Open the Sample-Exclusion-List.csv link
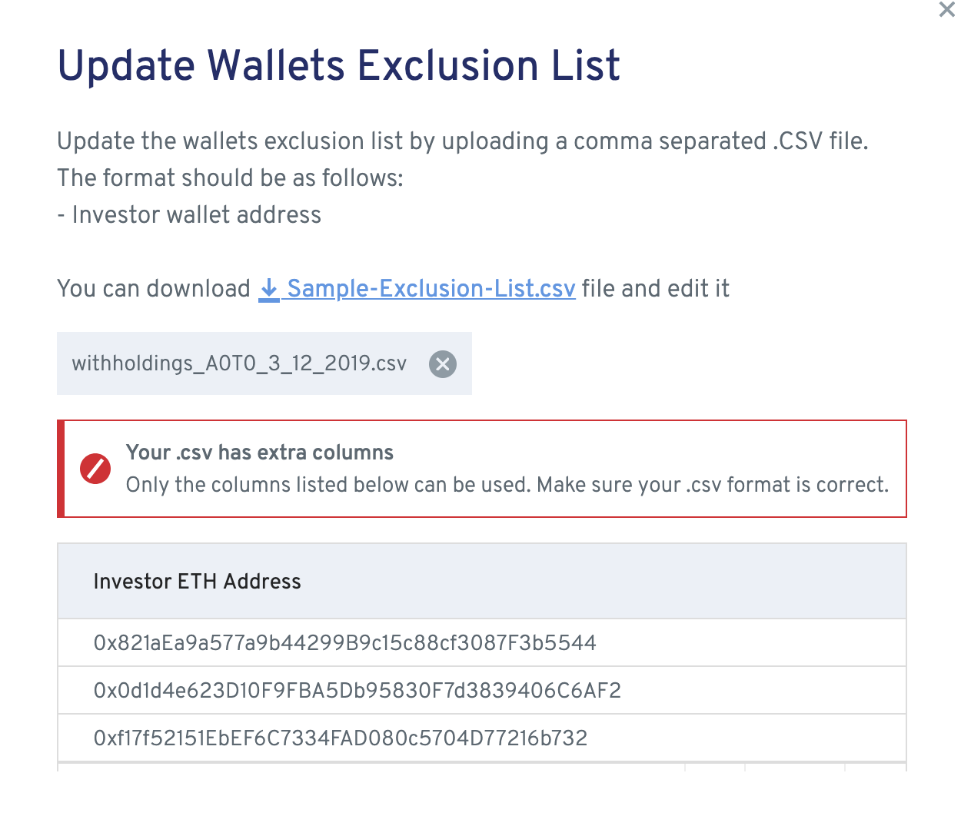 pyautogui.click(x=430, y=289)
